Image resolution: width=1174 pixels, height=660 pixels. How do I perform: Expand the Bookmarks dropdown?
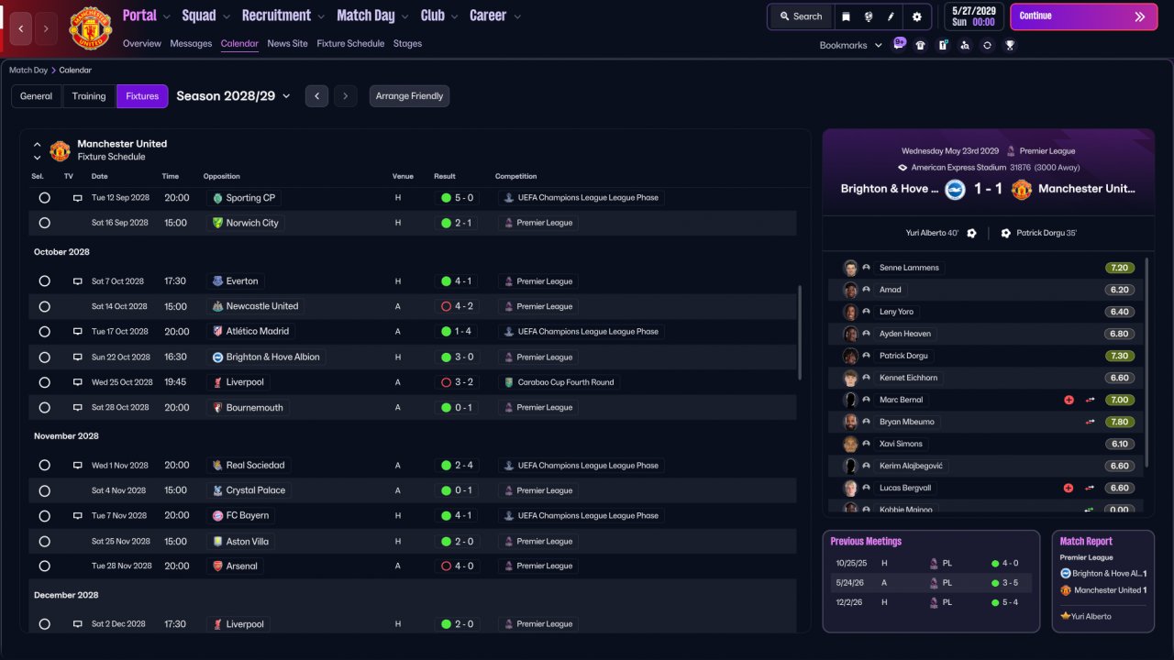[850, 45]
